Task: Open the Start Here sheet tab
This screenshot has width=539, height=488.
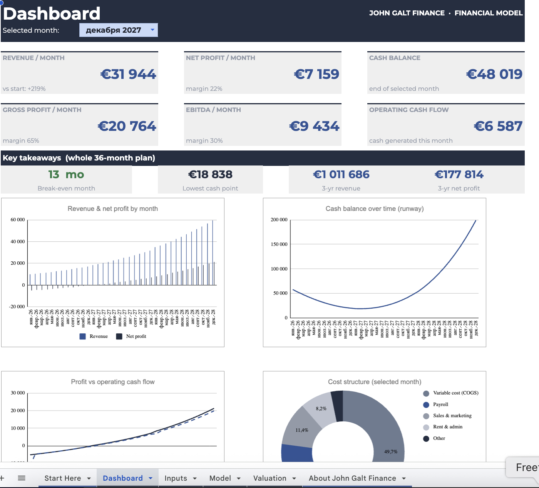Action: [63, 478]
